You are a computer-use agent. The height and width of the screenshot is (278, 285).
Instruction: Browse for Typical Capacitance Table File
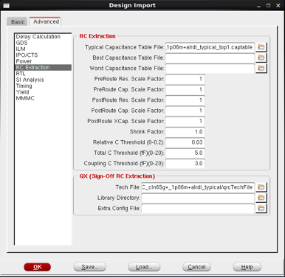pyautogui.click(x=261, y=47)
